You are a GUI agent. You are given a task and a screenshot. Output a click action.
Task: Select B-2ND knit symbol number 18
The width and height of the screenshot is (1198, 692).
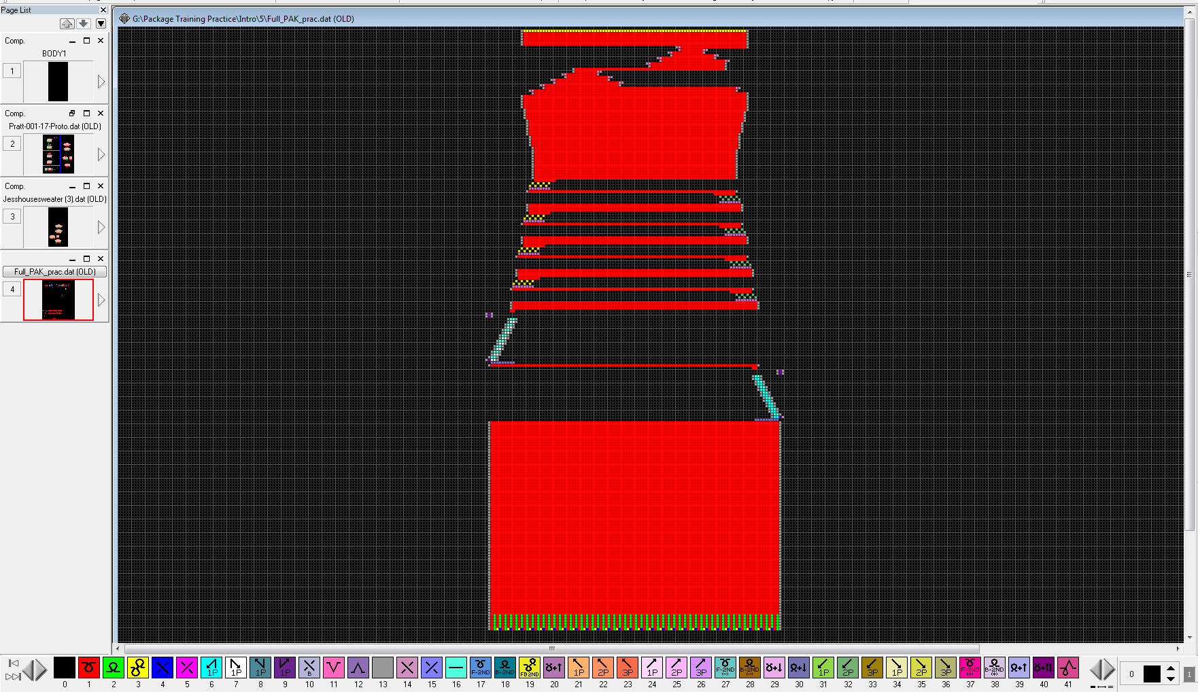505,668
